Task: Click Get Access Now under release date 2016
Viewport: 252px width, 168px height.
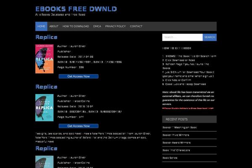Action: coord(79,126)
